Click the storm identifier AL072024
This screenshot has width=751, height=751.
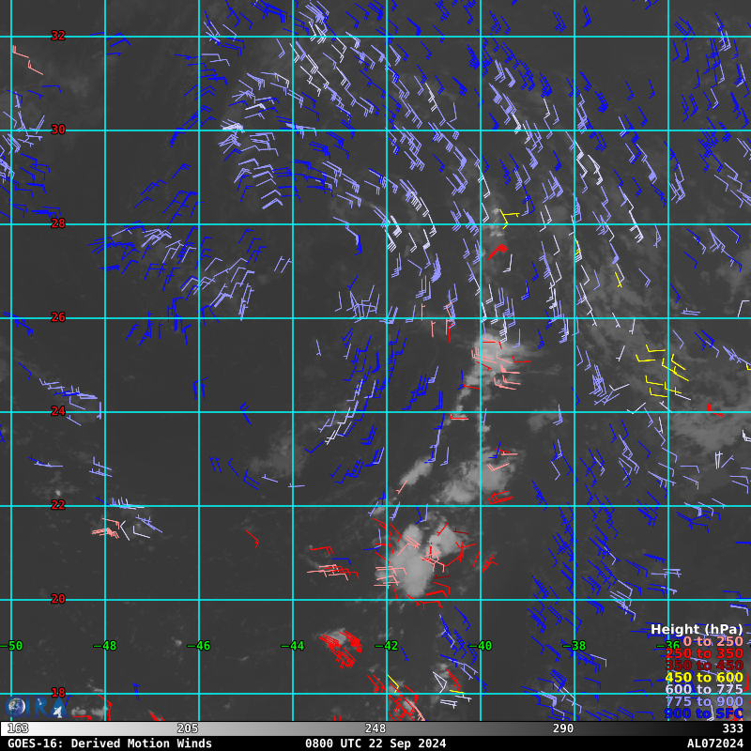coord(714,743)
